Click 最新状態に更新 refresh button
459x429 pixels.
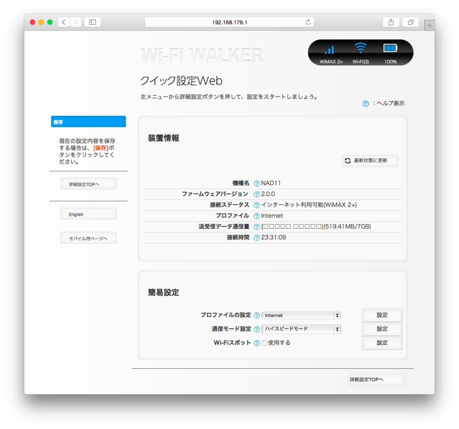[370, 160]
